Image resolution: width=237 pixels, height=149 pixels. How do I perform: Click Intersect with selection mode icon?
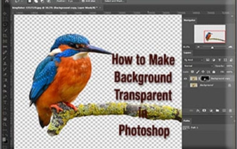49,1
